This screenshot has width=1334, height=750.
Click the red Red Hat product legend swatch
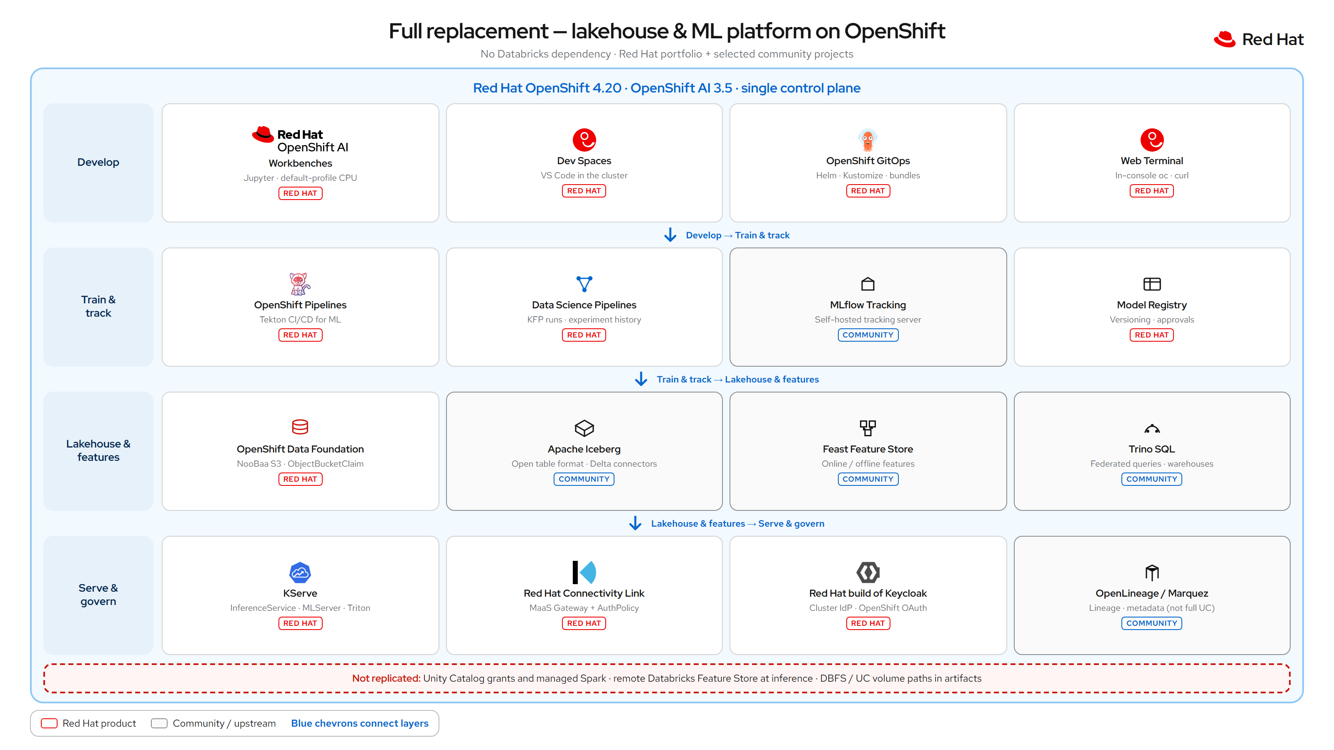[x=49, y=723]
